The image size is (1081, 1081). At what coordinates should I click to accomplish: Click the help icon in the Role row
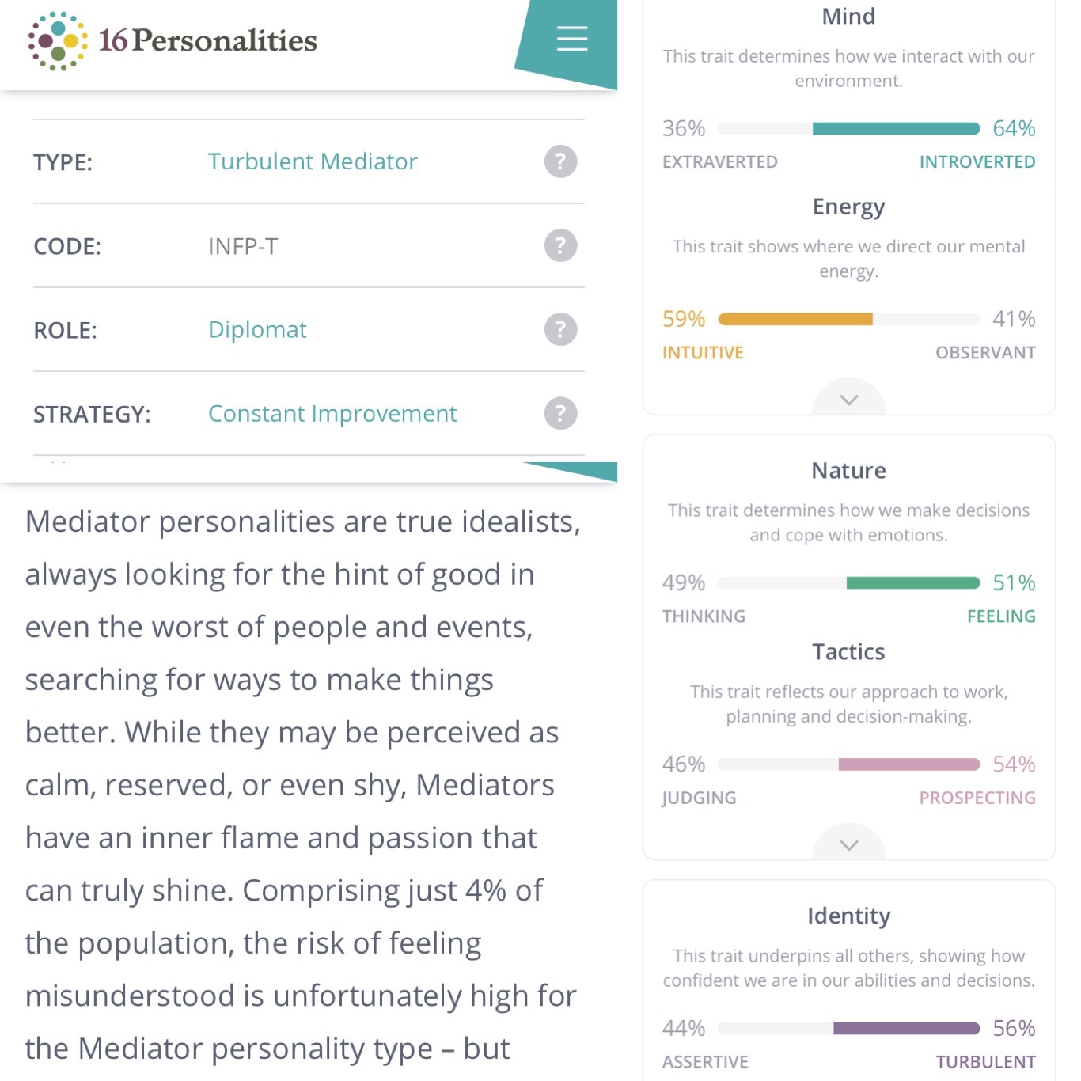[560, 329]
